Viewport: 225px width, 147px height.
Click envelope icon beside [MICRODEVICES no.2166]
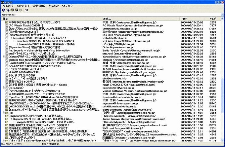(7, 106)
